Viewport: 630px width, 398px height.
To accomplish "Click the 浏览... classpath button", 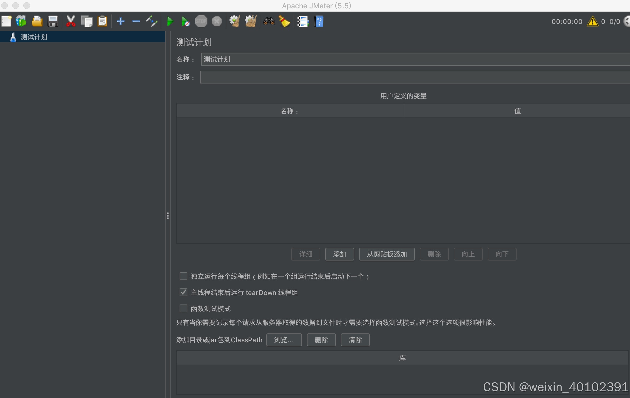I will [x=284, y=340].
